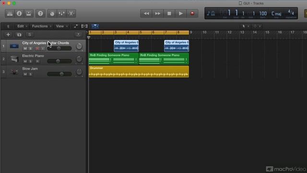Click the Slow Jam track name
The height and width of the screenshot is (173, 307).
pyautogui.click(x=30, y=69)
